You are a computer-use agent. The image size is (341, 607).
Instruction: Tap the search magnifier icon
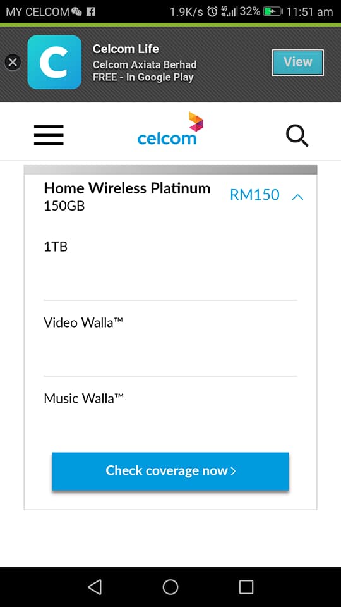tap(297, 136)
